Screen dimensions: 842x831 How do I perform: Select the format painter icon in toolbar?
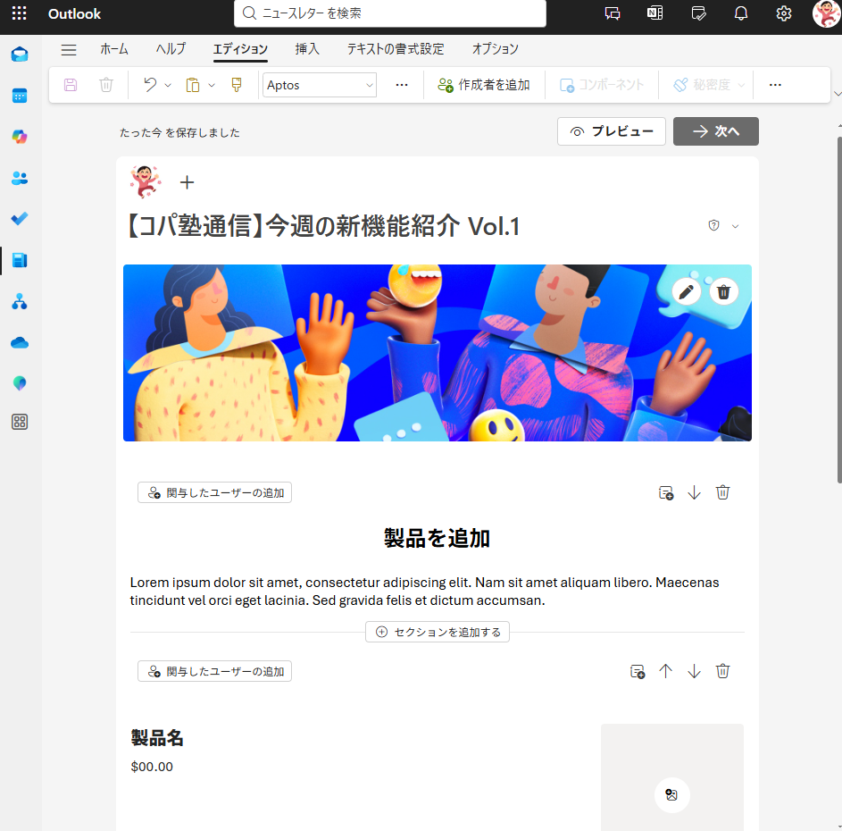click(x=237, y=85)
